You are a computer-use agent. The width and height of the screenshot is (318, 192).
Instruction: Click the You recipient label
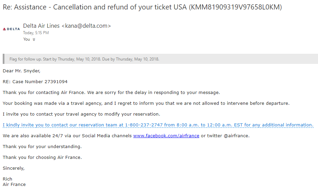[x=26, y=39]
